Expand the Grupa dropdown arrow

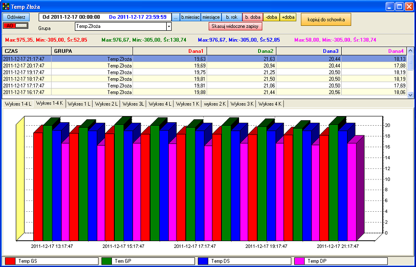169,26
